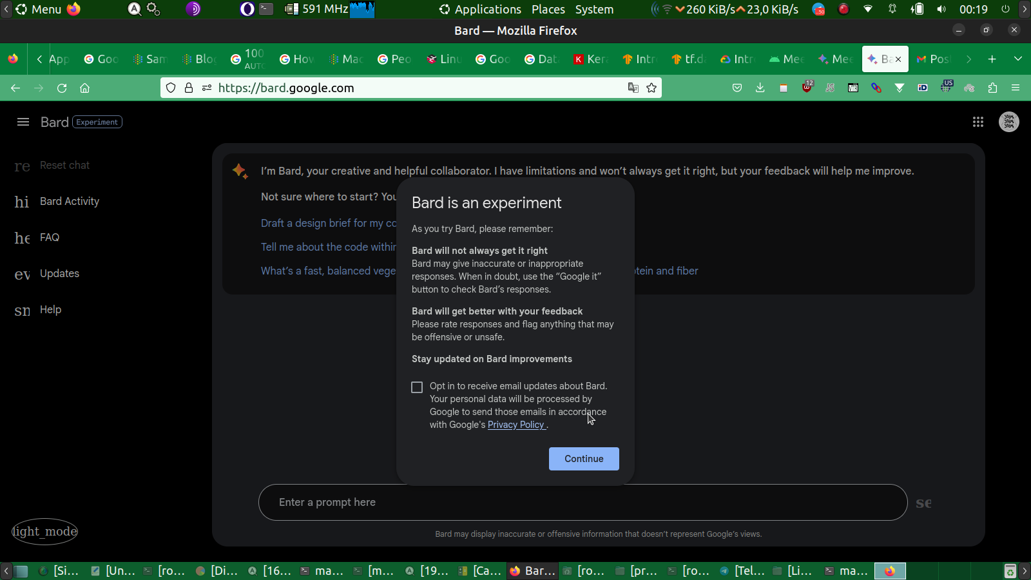Open the Privacy Policy link
Image resolution: width=1031 pixels, height=580 pixels.
[516, 425]
